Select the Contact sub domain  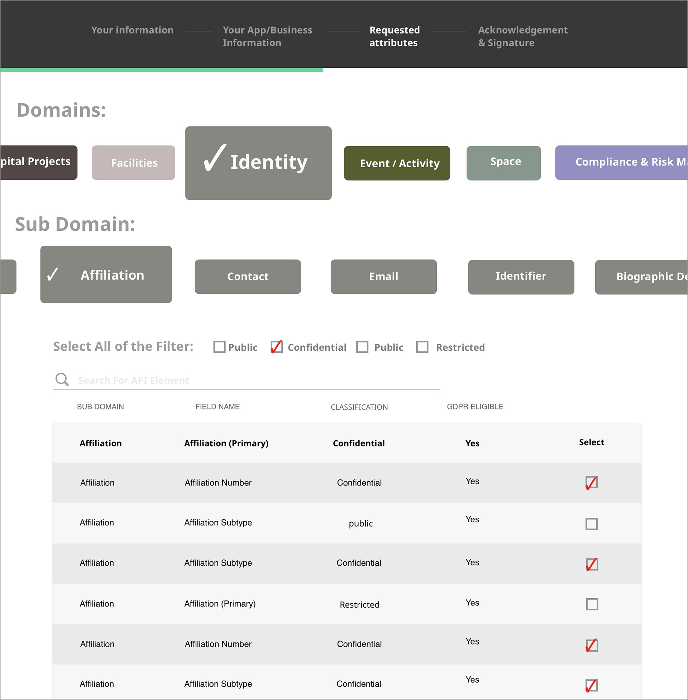click(x=248, y=276)
